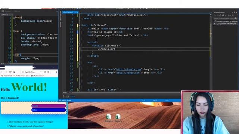Open the Output tab
The image size is (239, 134).
click(x=72, y=97)
